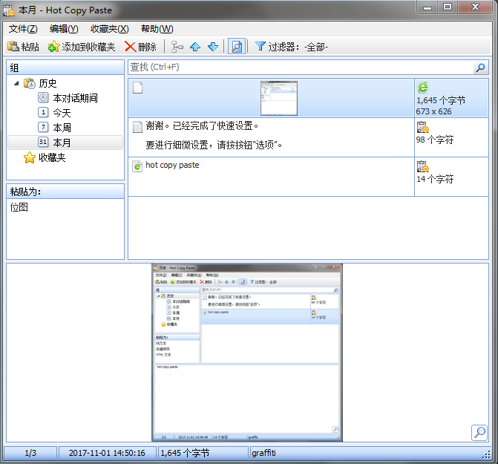
Task: Click notepad icon beside 谢谢 clip
Action: (x=137, y=127)
